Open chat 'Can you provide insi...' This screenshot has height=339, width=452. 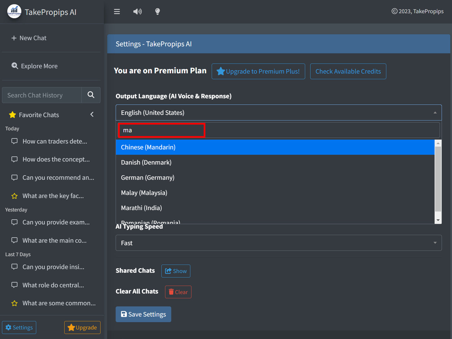pyautogui.click(x=53, y=267)
